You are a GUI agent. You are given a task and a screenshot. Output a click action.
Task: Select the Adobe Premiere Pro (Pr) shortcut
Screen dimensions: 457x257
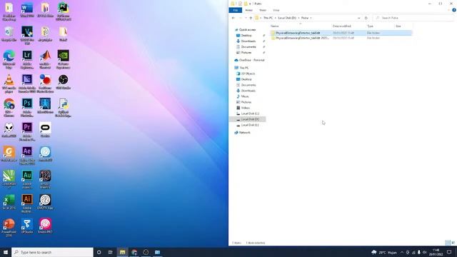pos(27,131)
